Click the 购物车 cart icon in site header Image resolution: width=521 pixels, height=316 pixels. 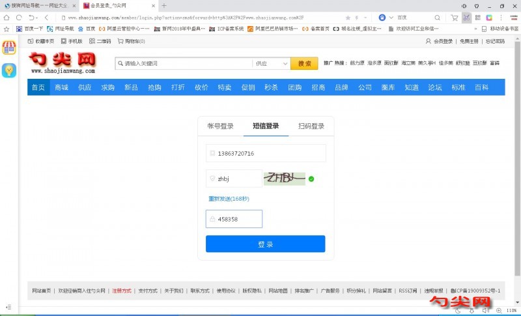click(x=120, y=41)
